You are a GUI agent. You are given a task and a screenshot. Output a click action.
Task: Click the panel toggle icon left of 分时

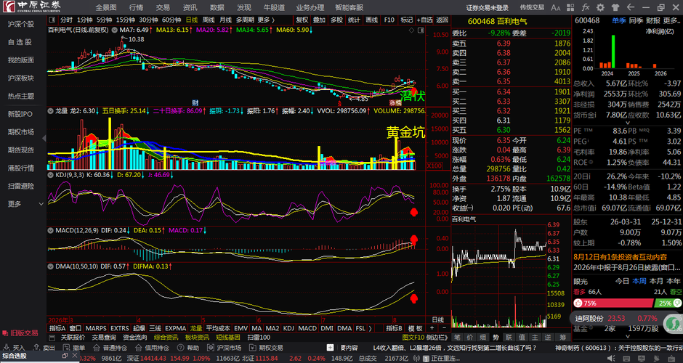52,20
